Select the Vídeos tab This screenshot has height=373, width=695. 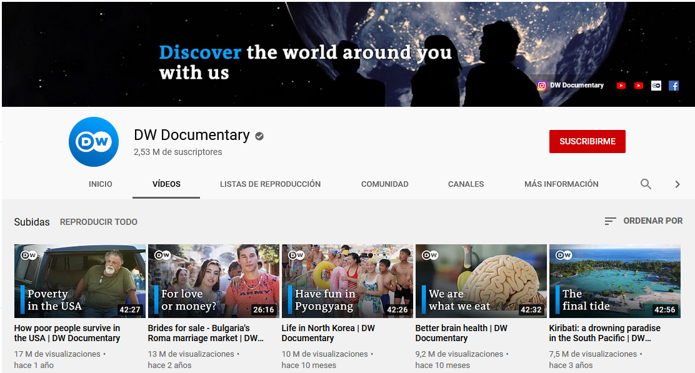(x=166, y=184)
